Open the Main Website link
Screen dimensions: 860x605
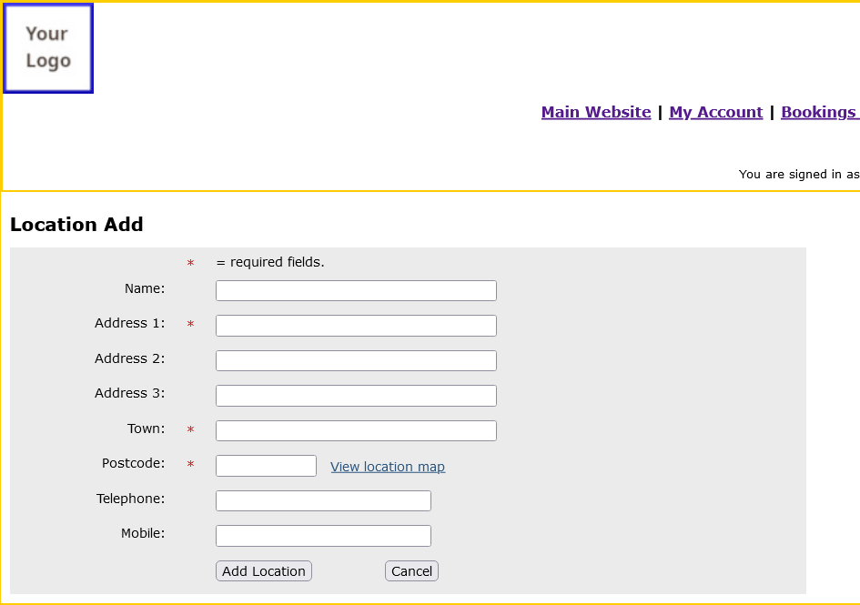tap(596, 112)
